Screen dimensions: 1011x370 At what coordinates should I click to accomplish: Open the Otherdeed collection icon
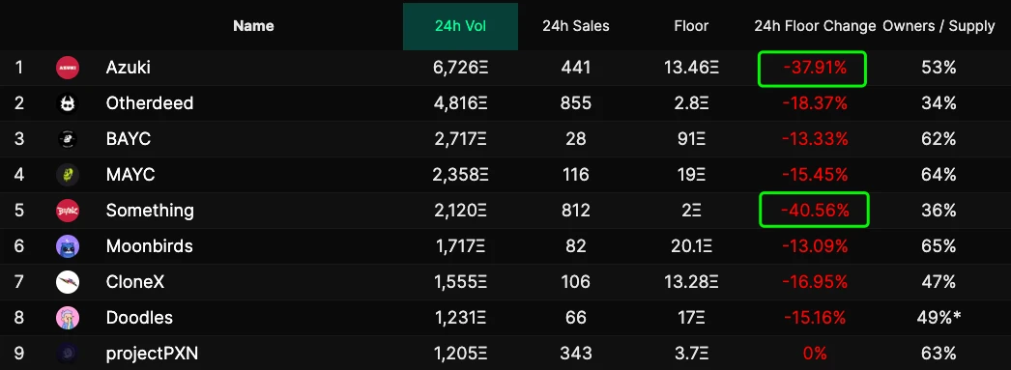click(x=68, y=103)
